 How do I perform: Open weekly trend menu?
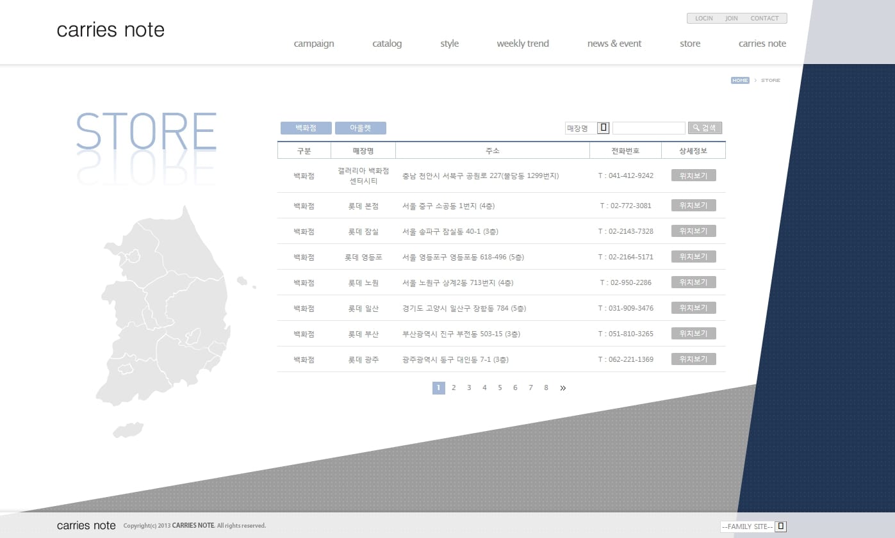tap(523, 44)
